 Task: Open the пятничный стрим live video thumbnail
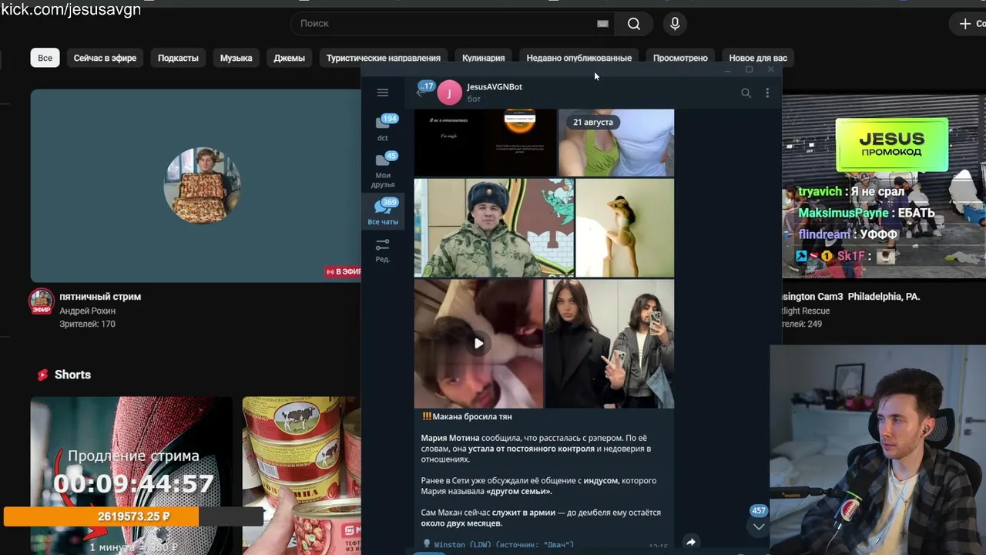click(x=196, y=186)
